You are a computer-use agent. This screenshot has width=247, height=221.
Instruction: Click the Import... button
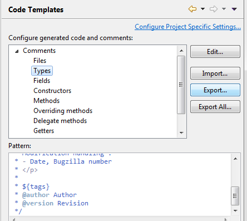(x=215, y=73)
